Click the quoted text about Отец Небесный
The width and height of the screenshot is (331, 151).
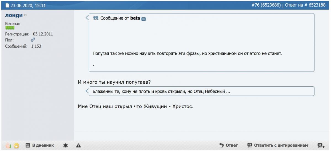tap(161, 91)
